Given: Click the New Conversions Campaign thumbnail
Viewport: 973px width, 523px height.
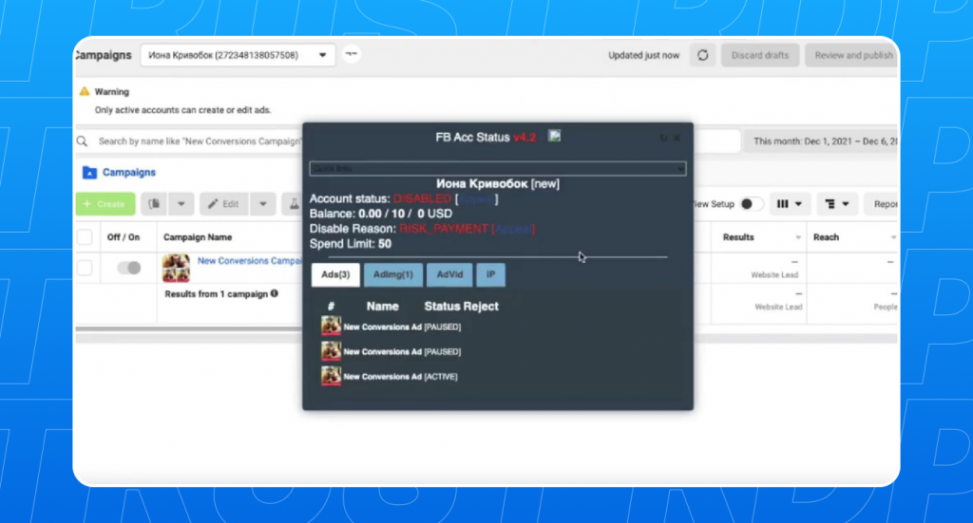Looking at the screenshot, I should click(x=176, y=268).
